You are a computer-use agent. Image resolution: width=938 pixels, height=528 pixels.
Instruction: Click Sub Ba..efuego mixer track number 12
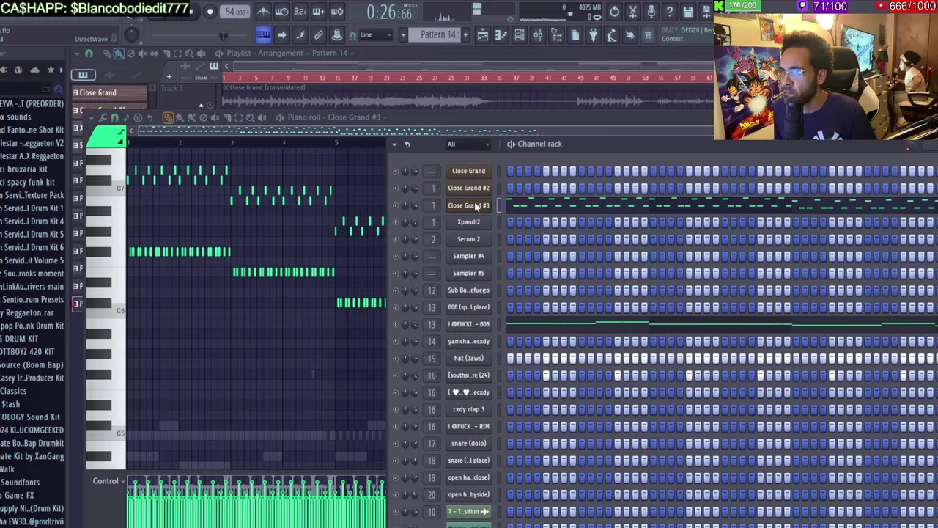[432, 290]
